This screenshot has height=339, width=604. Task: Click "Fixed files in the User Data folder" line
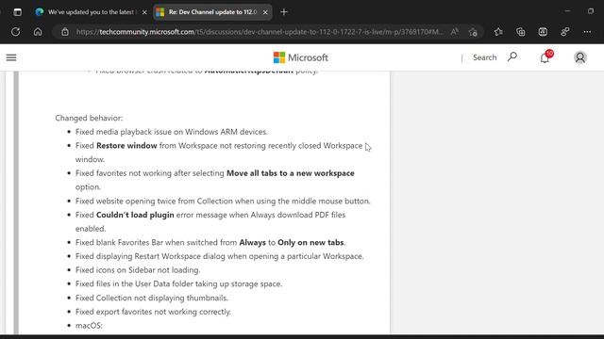[178, 284]
